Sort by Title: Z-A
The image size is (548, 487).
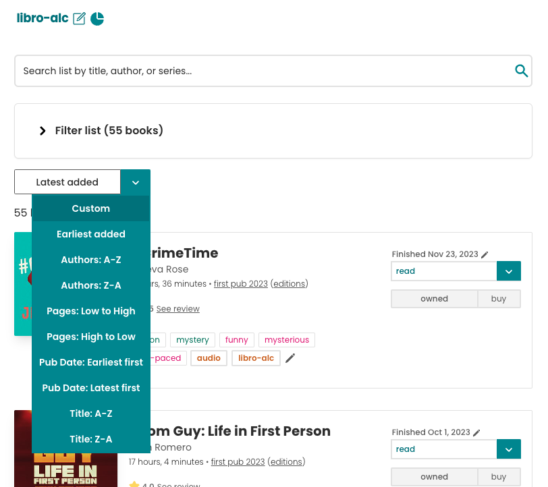[x=91, y=439]
